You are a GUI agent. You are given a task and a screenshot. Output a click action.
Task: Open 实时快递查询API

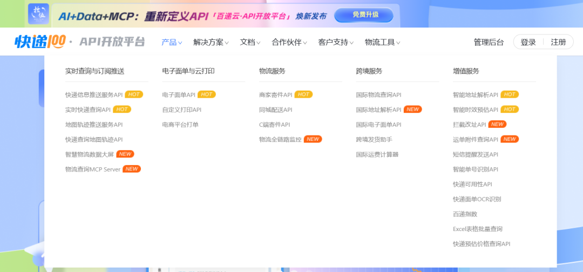pos(88,110)
